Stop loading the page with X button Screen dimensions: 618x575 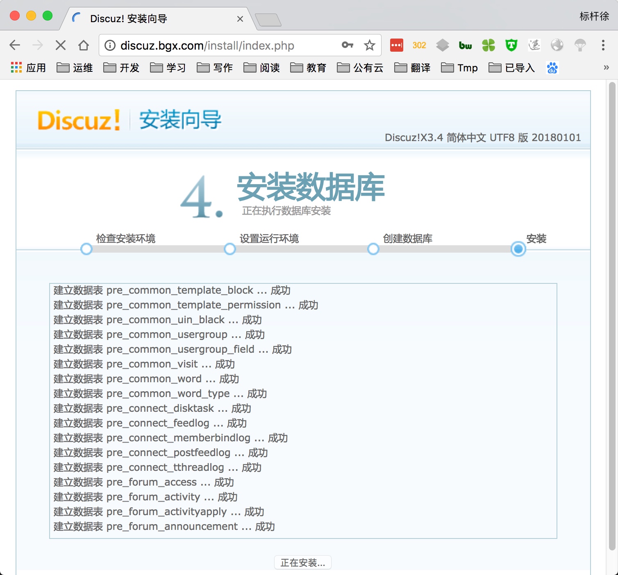61,45
